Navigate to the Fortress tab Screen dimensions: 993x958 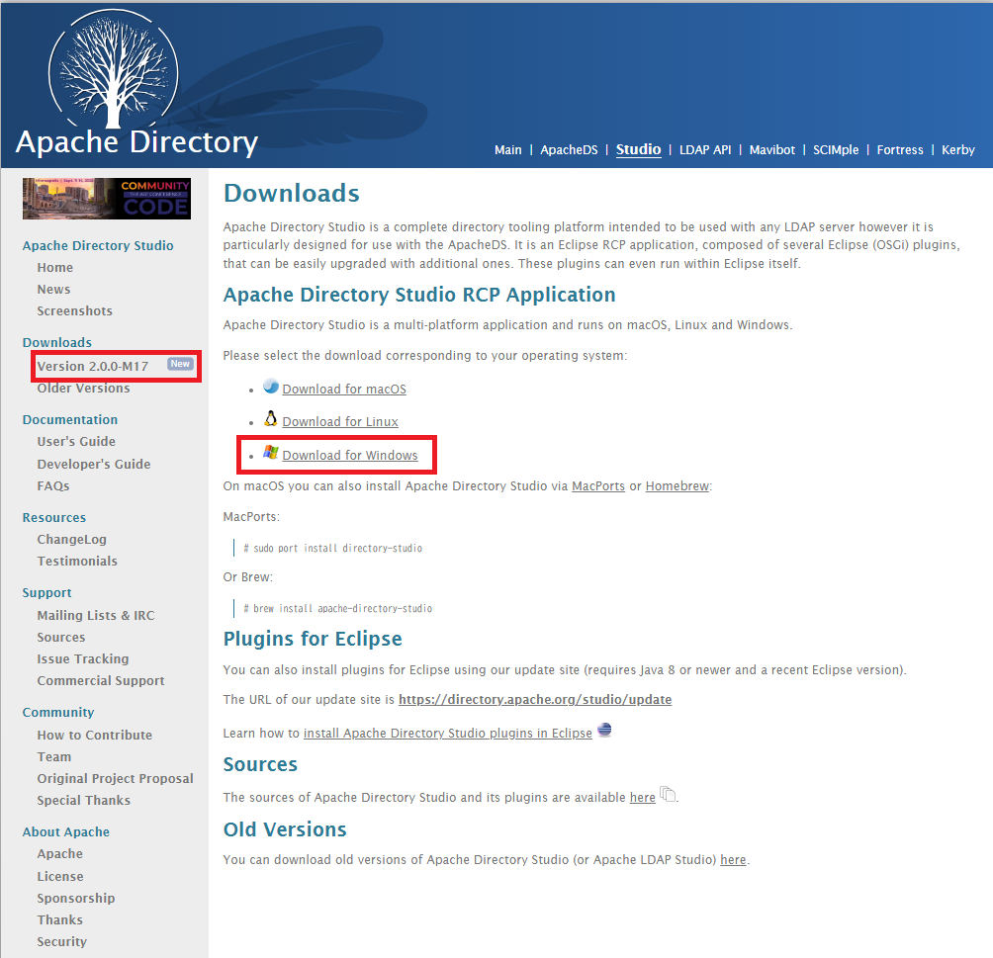(x=900, y=150)
